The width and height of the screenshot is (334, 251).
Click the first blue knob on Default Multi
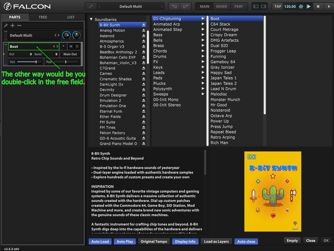click(x=66, y=35)
